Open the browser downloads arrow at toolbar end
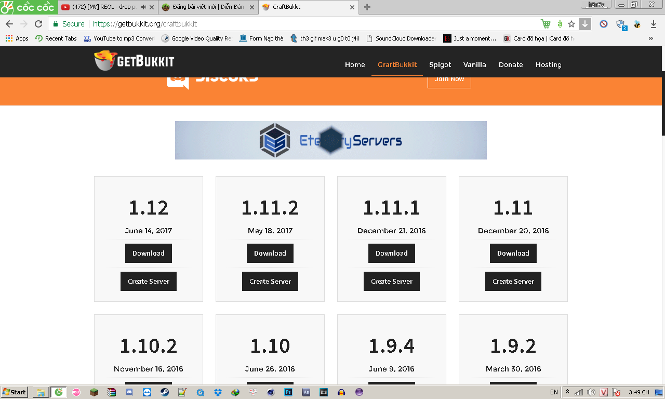Image resolution: width=665 pixels, height=399 pixels. pyautogui.click(x=654, y=24)
